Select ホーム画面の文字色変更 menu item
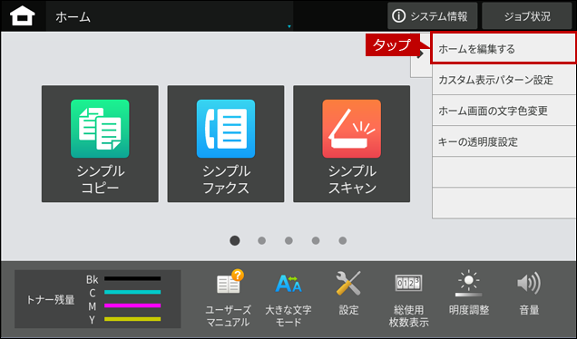This screenshot has width=577, height=339. [504, 111]
